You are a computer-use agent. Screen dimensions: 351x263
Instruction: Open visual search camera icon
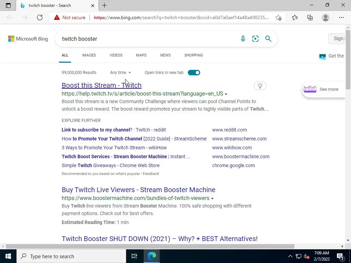255,39
